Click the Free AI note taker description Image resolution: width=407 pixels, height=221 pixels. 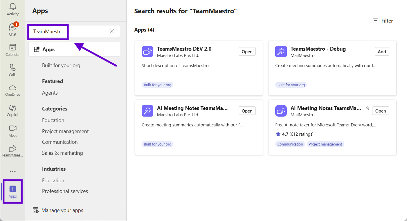[x=326, y=125]
